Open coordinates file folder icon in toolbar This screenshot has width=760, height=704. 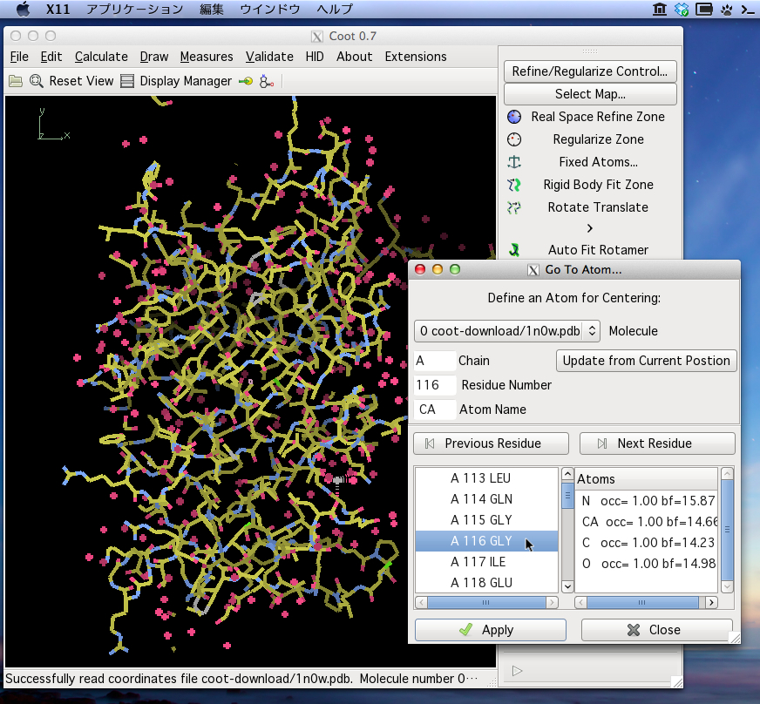click(x=16, y=81)
